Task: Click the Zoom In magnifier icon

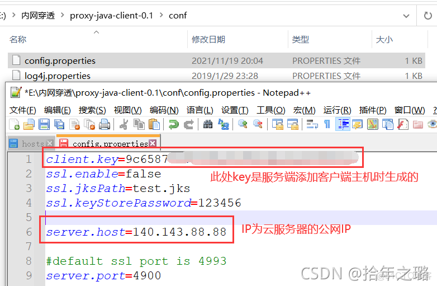Action: coord(243,124)
